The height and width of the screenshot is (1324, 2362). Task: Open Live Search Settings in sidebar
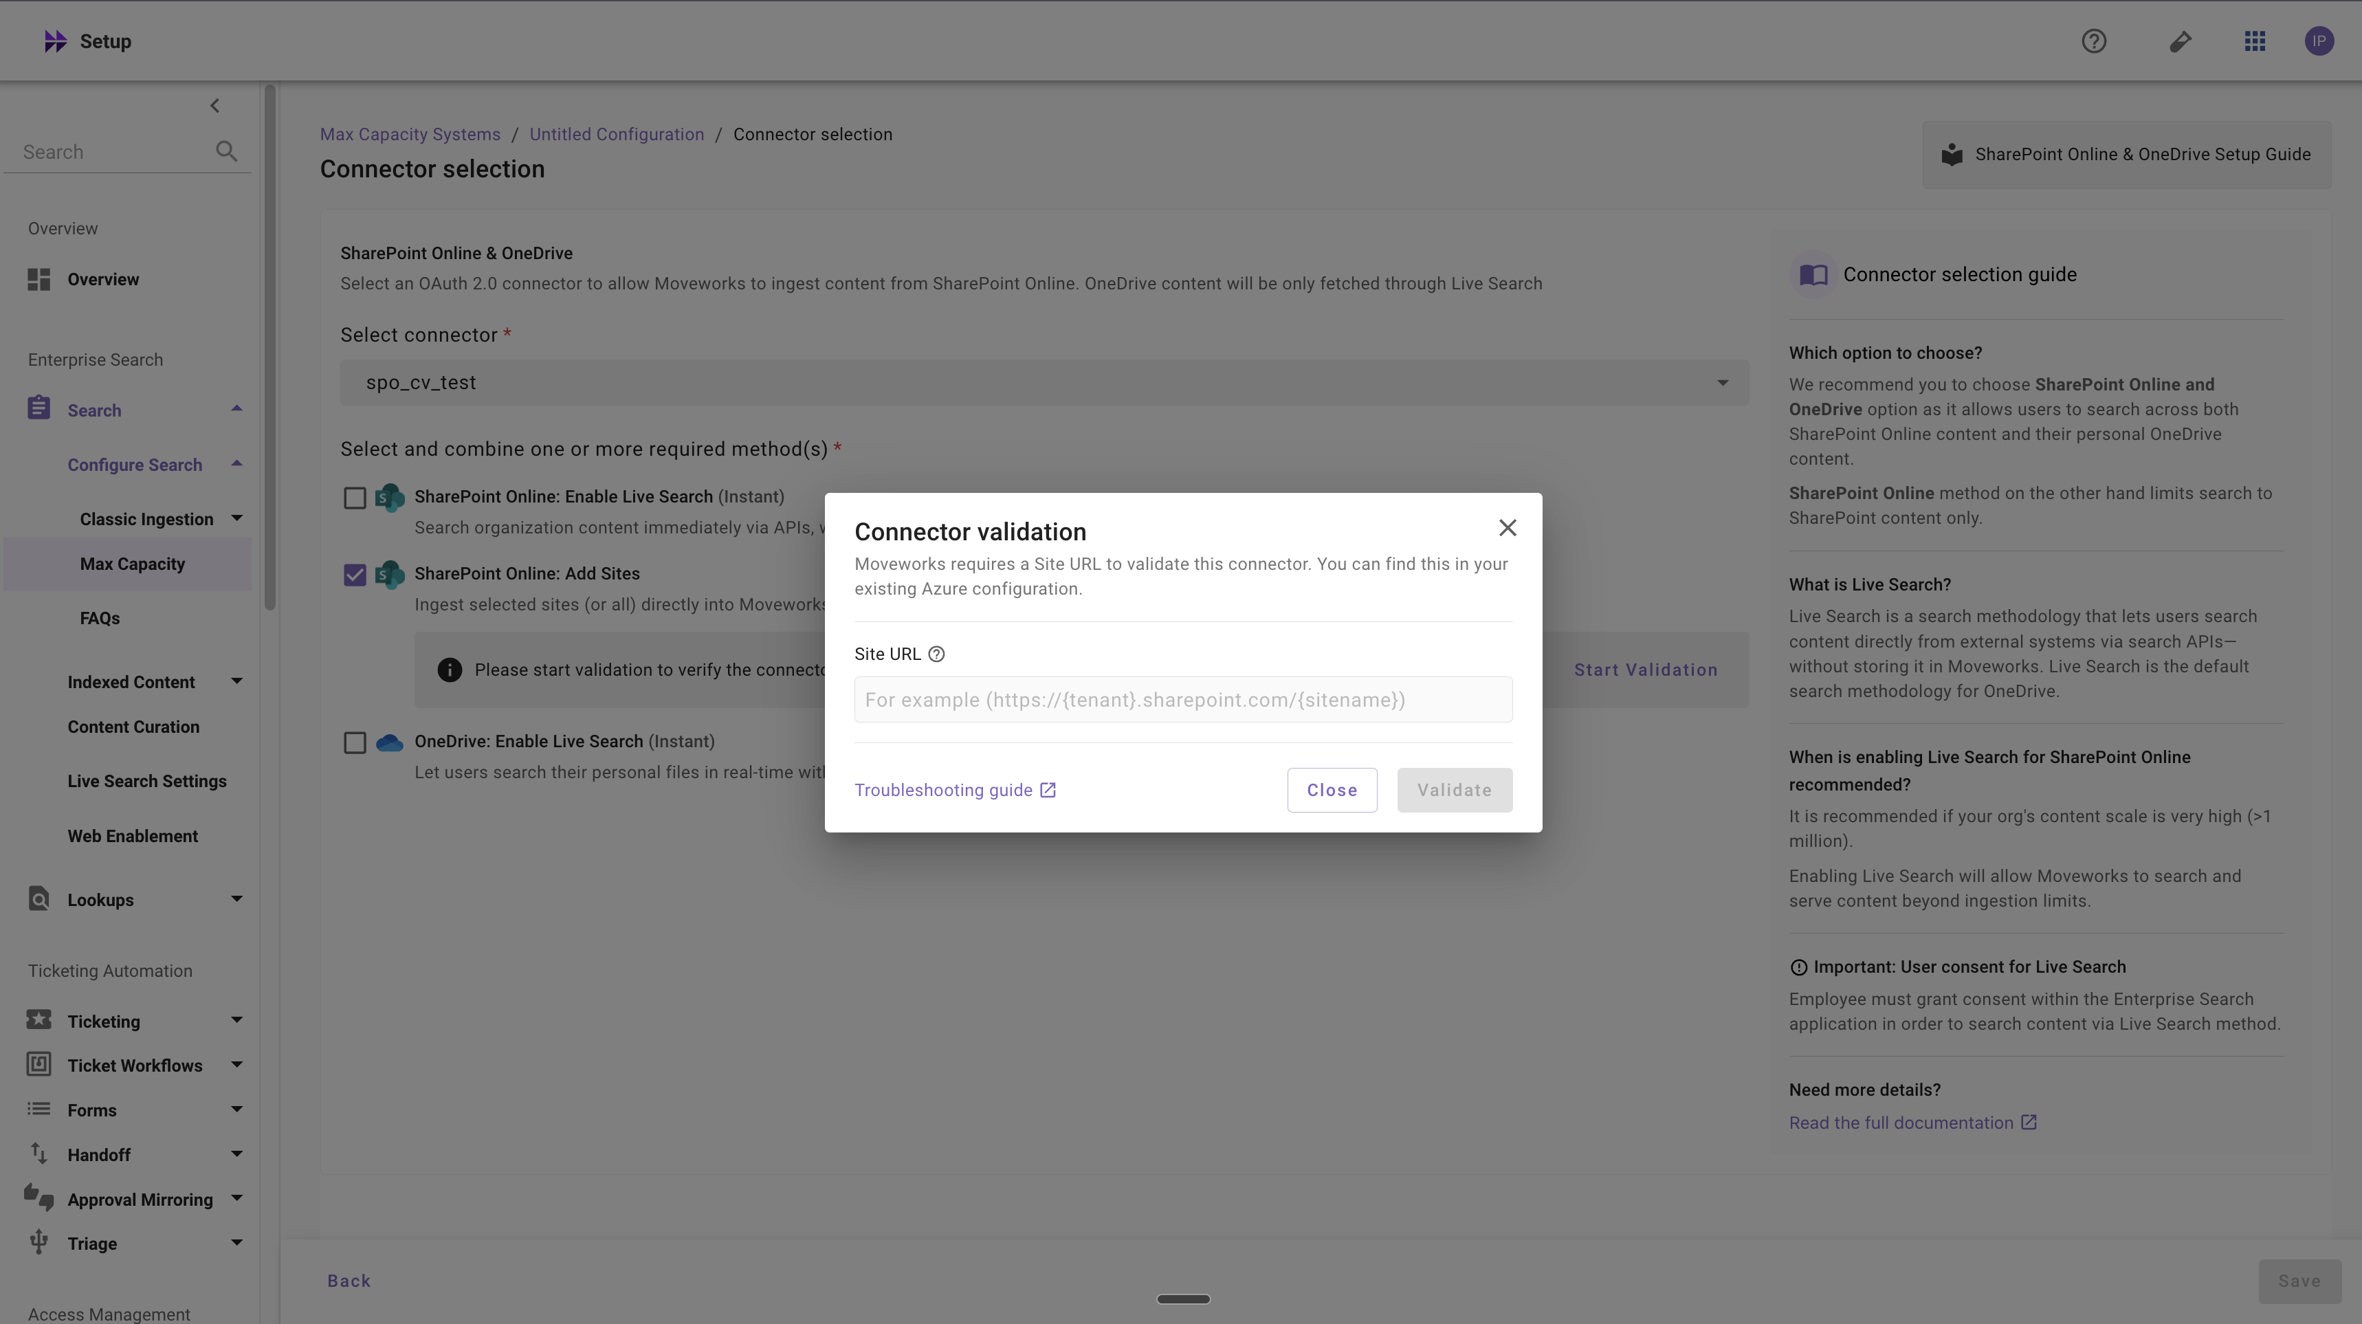[146, 781]
